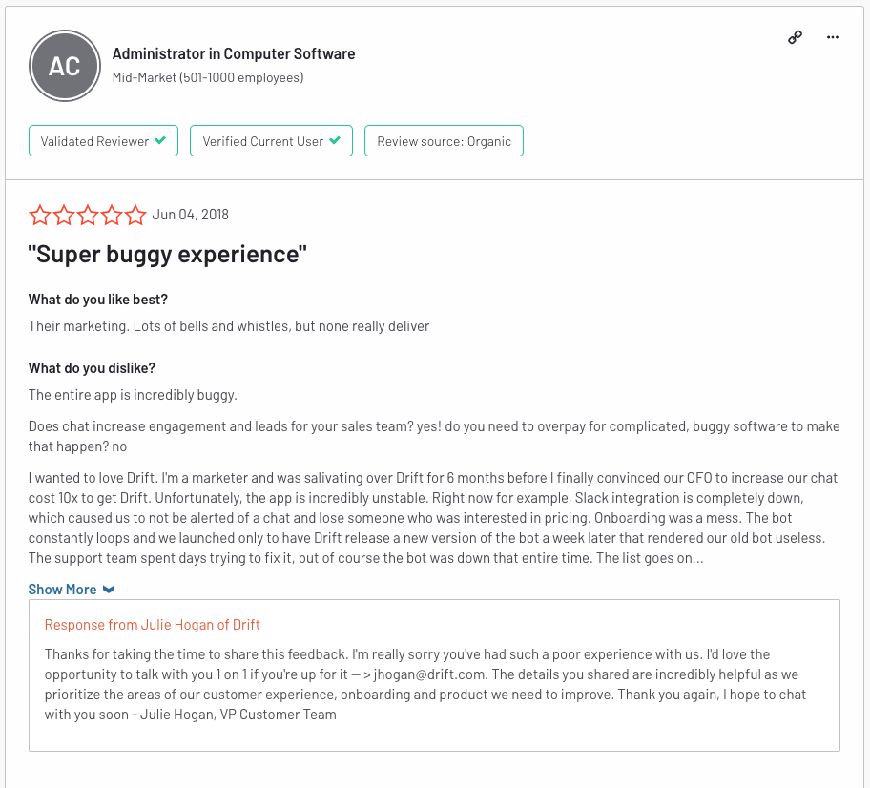
Task: Click the chevron next to Show More
Action: coord(109,590)
